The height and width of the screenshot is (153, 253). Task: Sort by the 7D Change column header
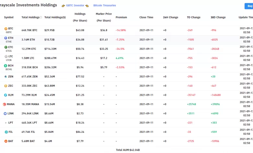tap(194, 17)
